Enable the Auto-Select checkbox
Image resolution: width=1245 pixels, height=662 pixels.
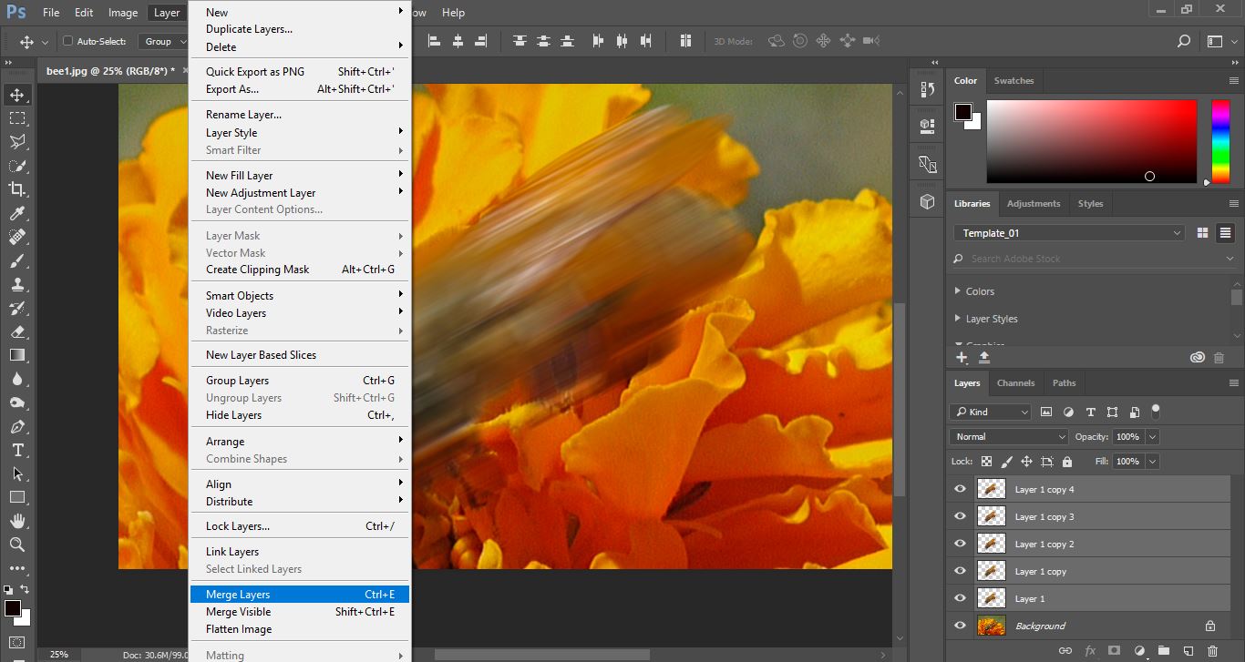67,41
